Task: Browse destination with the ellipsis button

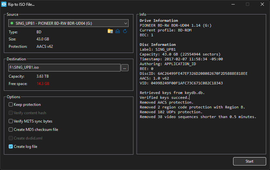Action: (x=125, y=68)
